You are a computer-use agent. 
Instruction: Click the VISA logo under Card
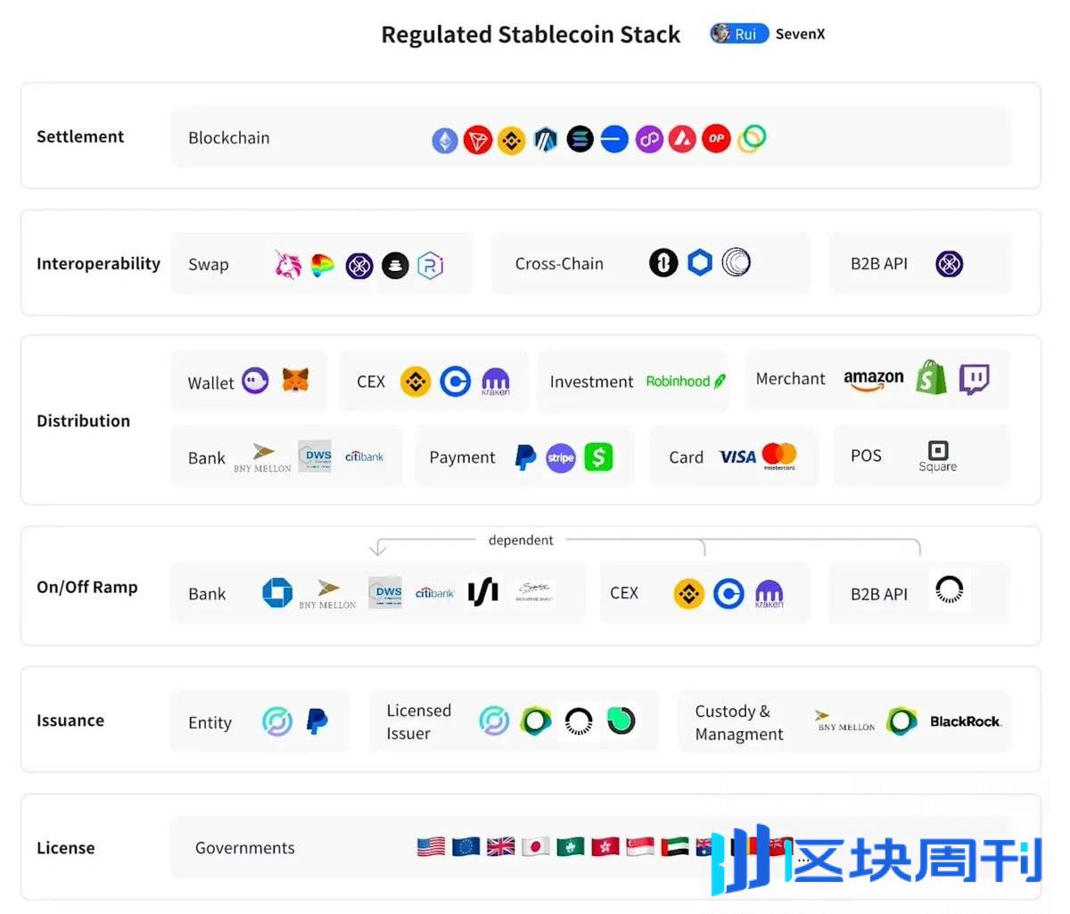pos(737,457)
